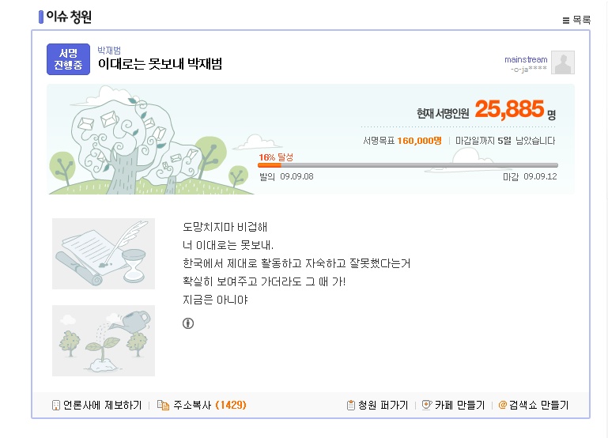Open the petition title 이대로는 못보내 박재범
608x438 pixels.
coord(160,64)
